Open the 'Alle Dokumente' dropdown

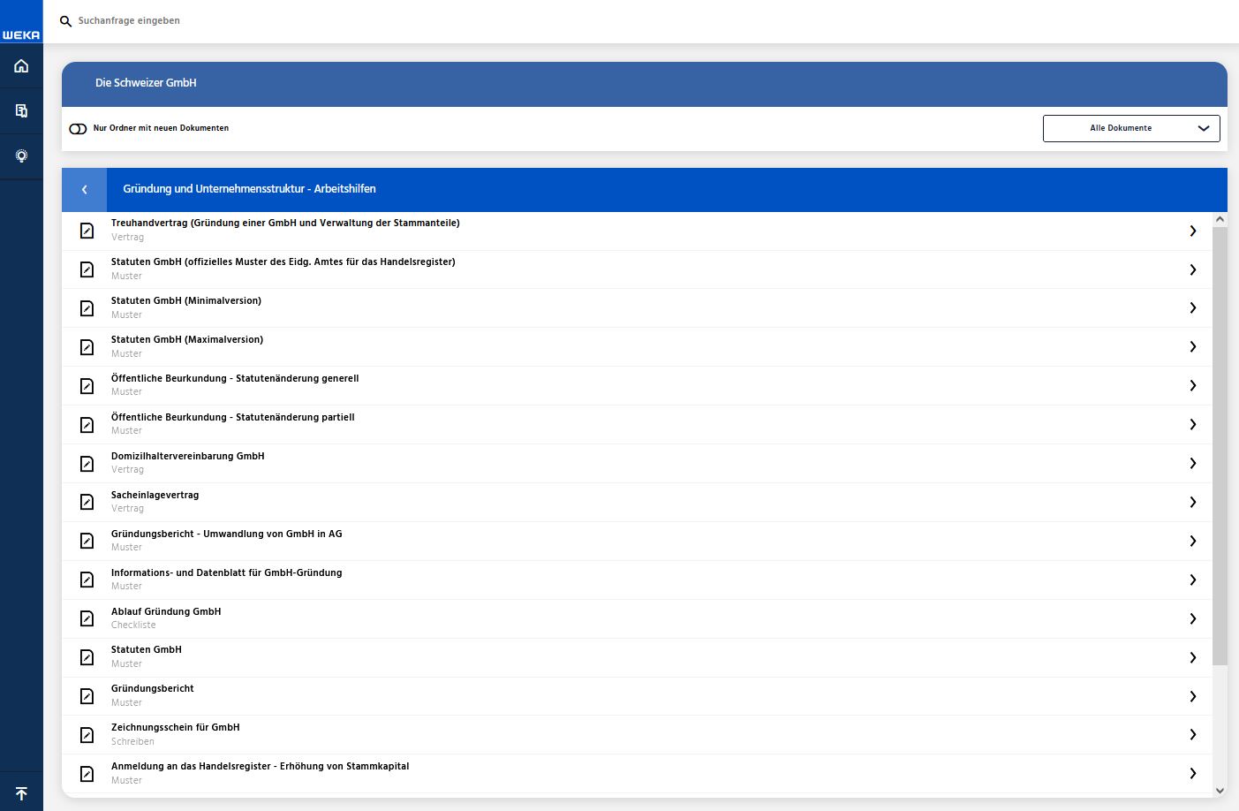click(x=1130, y=128)
